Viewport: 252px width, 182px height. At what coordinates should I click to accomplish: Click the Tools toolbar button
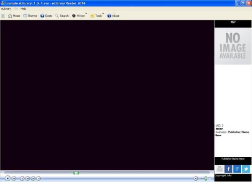point(96,16)
